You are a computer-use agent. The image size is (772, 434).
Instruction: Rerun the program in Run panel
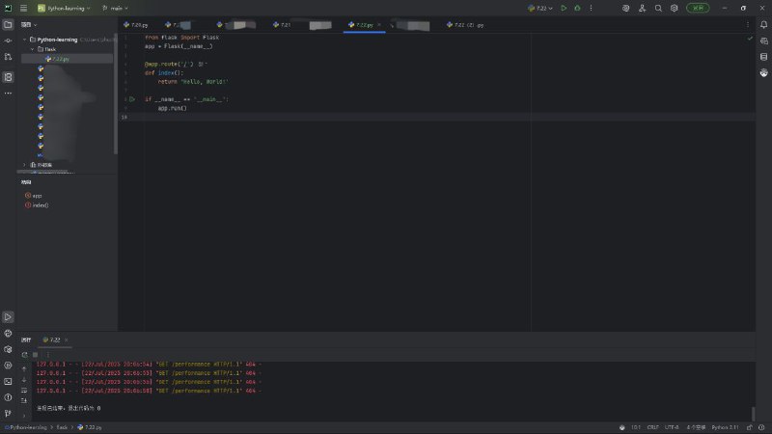25,354
